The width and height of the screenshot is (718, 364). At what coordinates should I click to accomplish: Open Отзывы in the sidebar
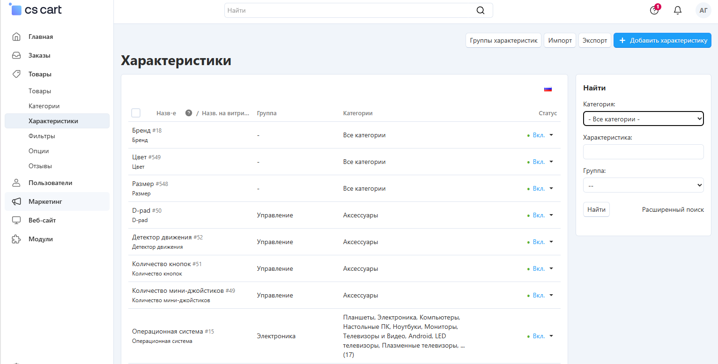[x=40, y=166]
